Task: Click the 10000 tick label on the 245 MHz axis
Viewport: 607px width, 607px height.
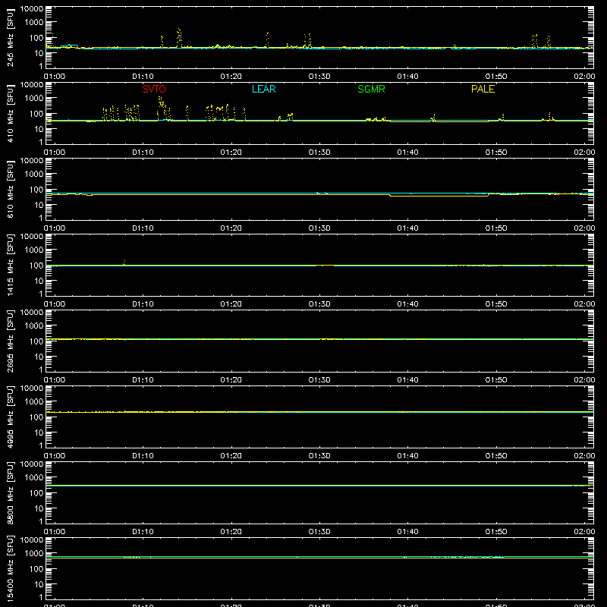Action: (32, 8)
